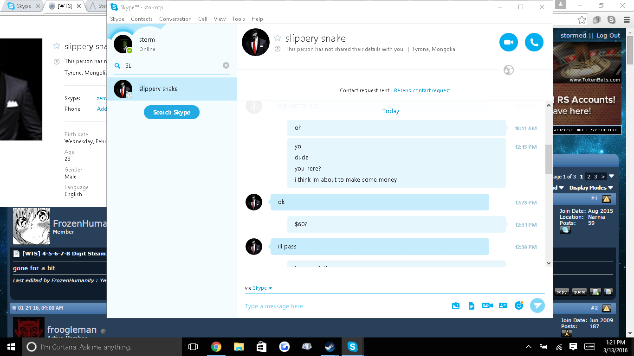Click the Windows Start button
Image resolution: width=634 pixels, height=356 pixels.
11,347
